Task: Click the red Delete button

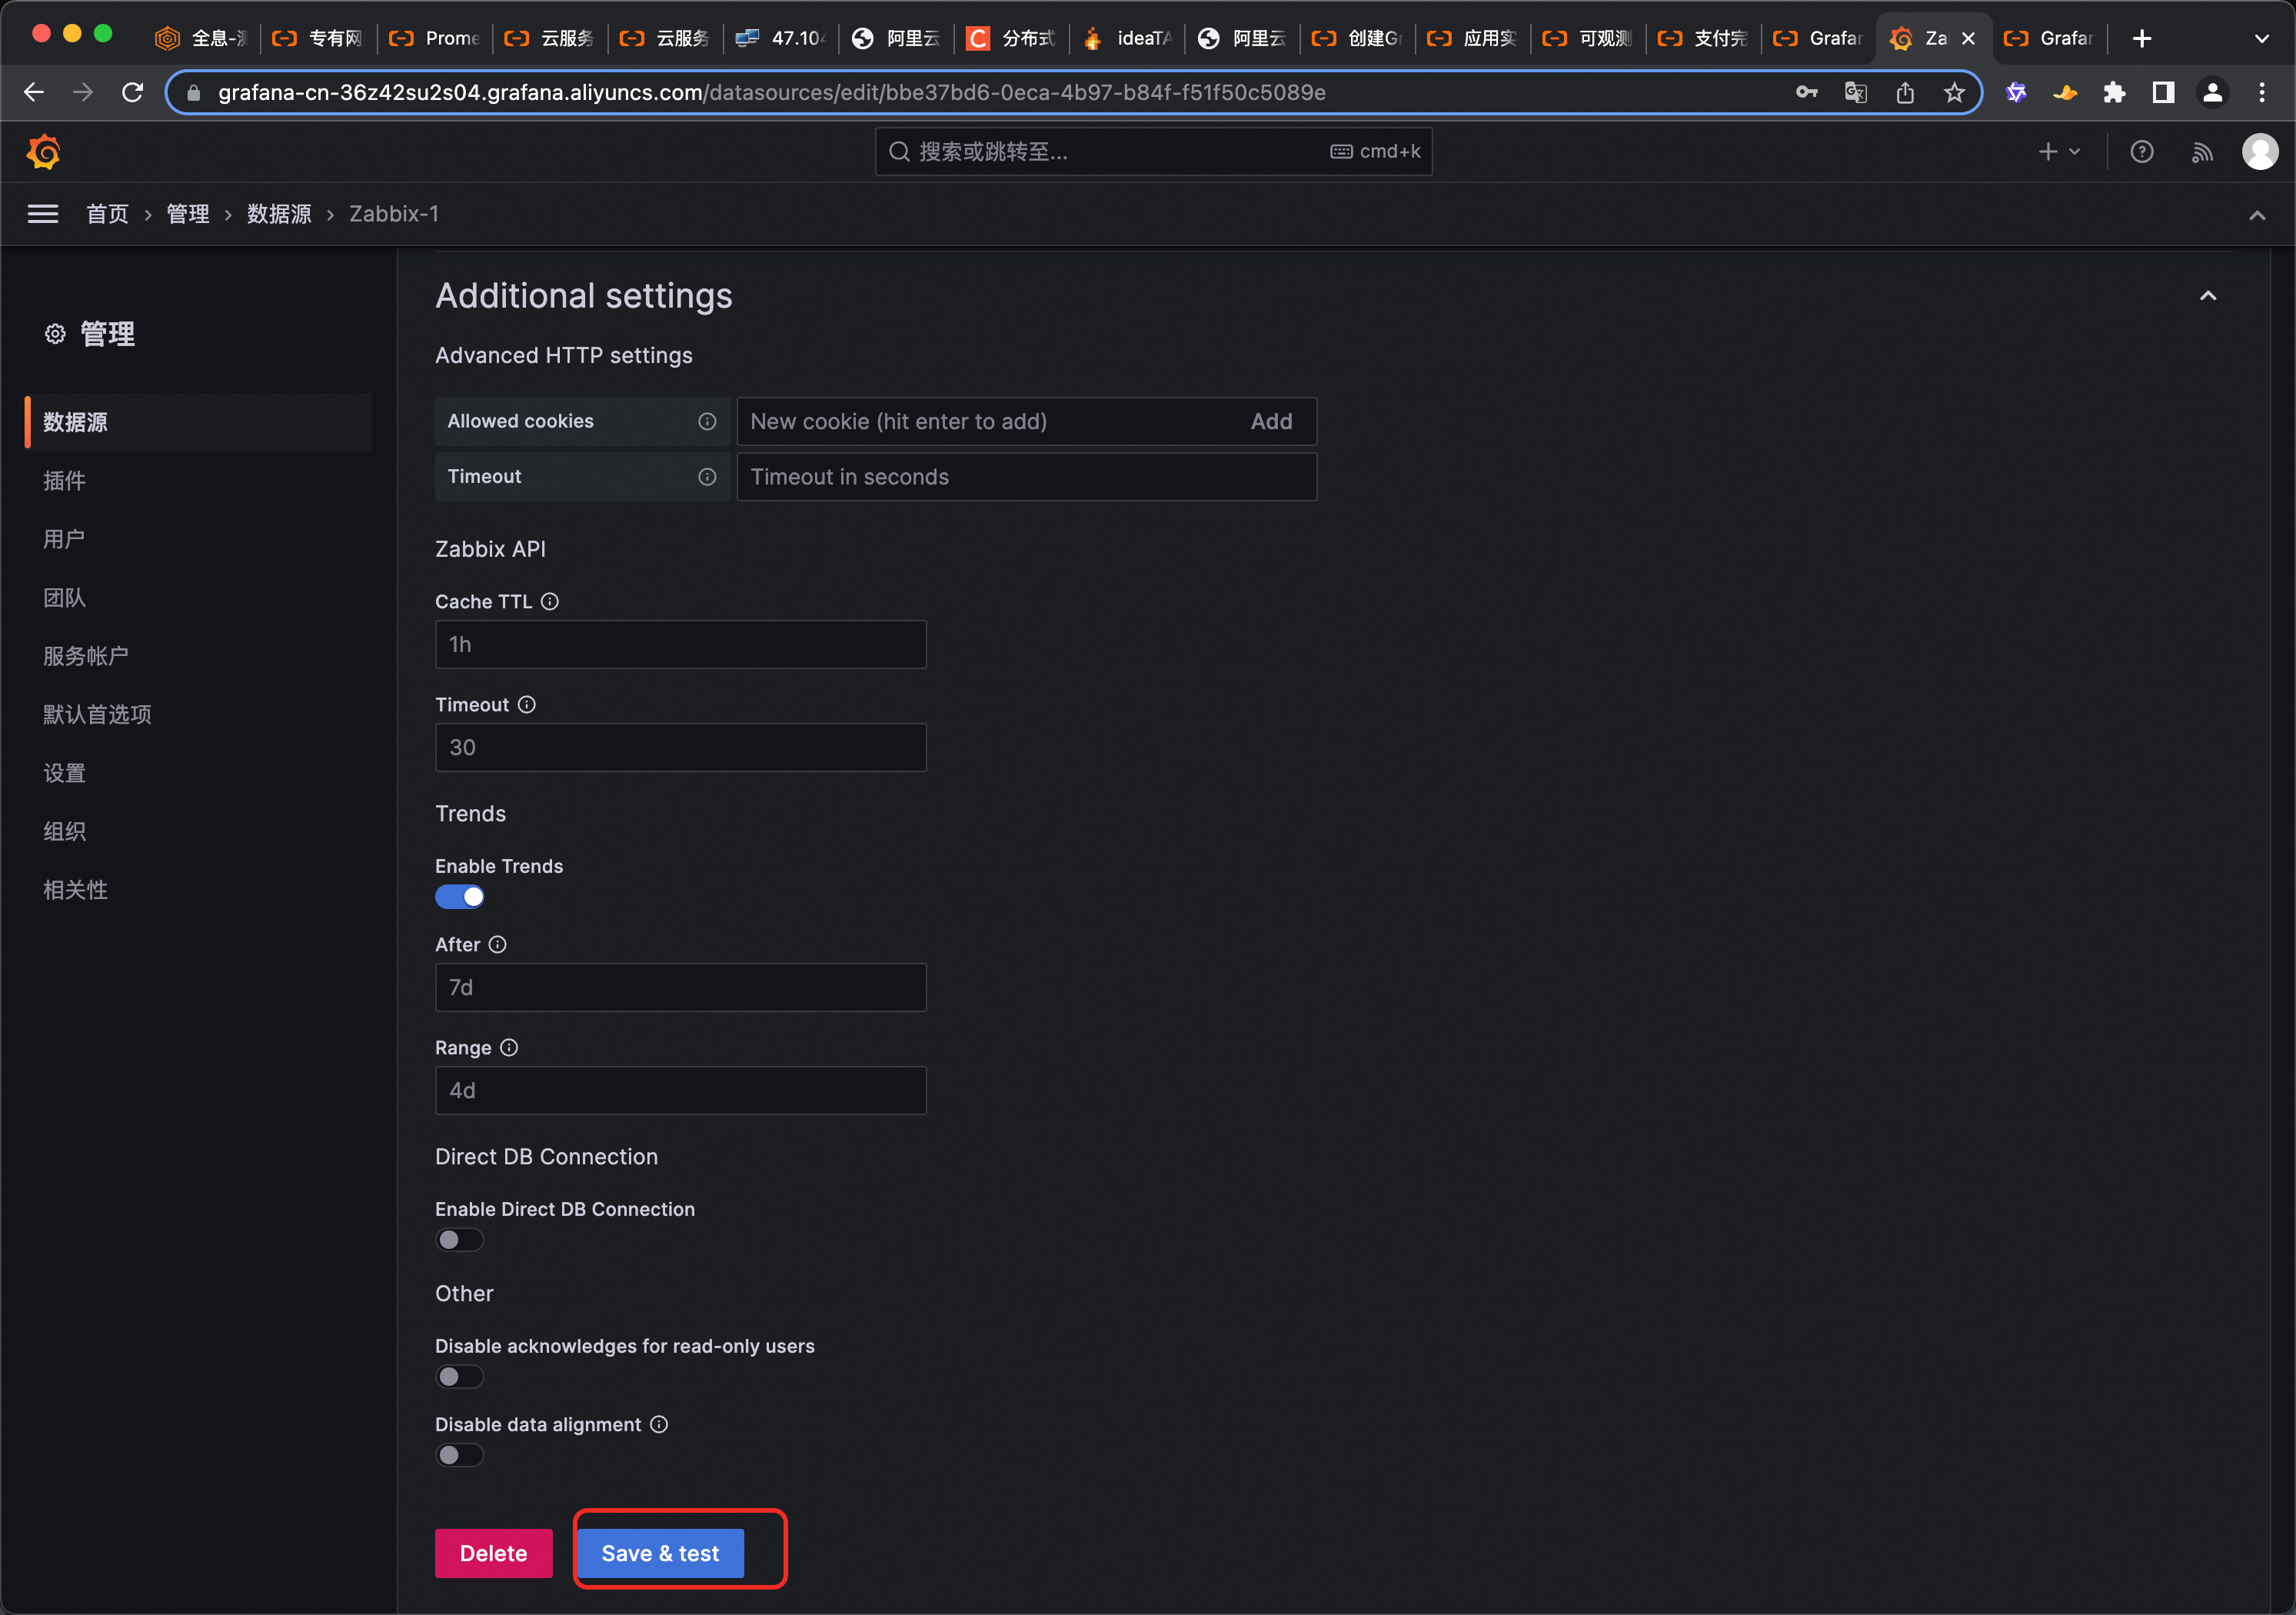Action: click(493, 1553)
